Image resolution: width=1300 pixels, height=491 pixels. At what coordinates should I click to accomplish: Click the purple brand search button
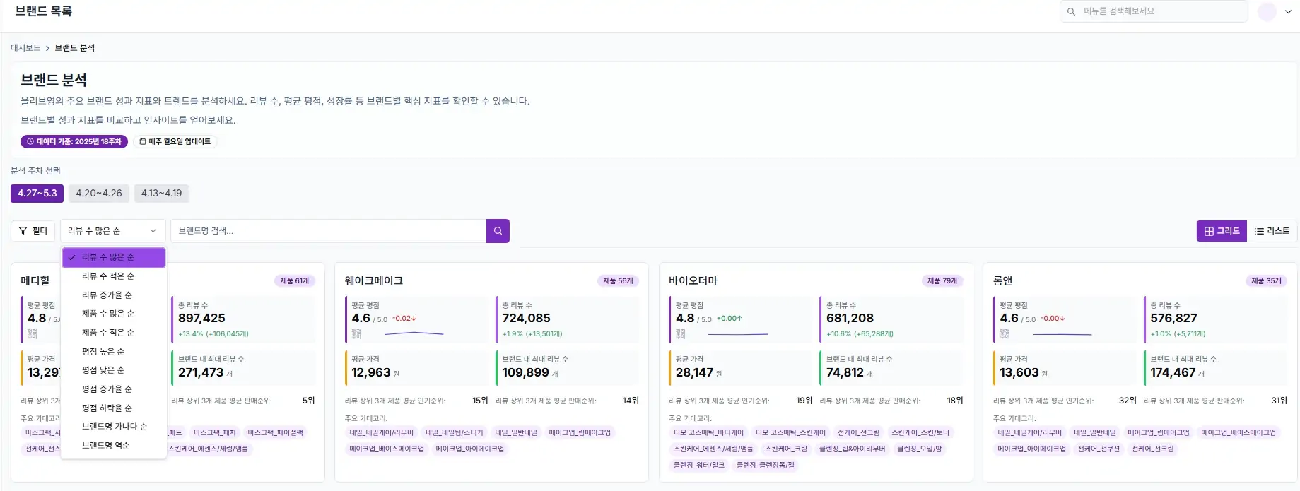[498, 231]
